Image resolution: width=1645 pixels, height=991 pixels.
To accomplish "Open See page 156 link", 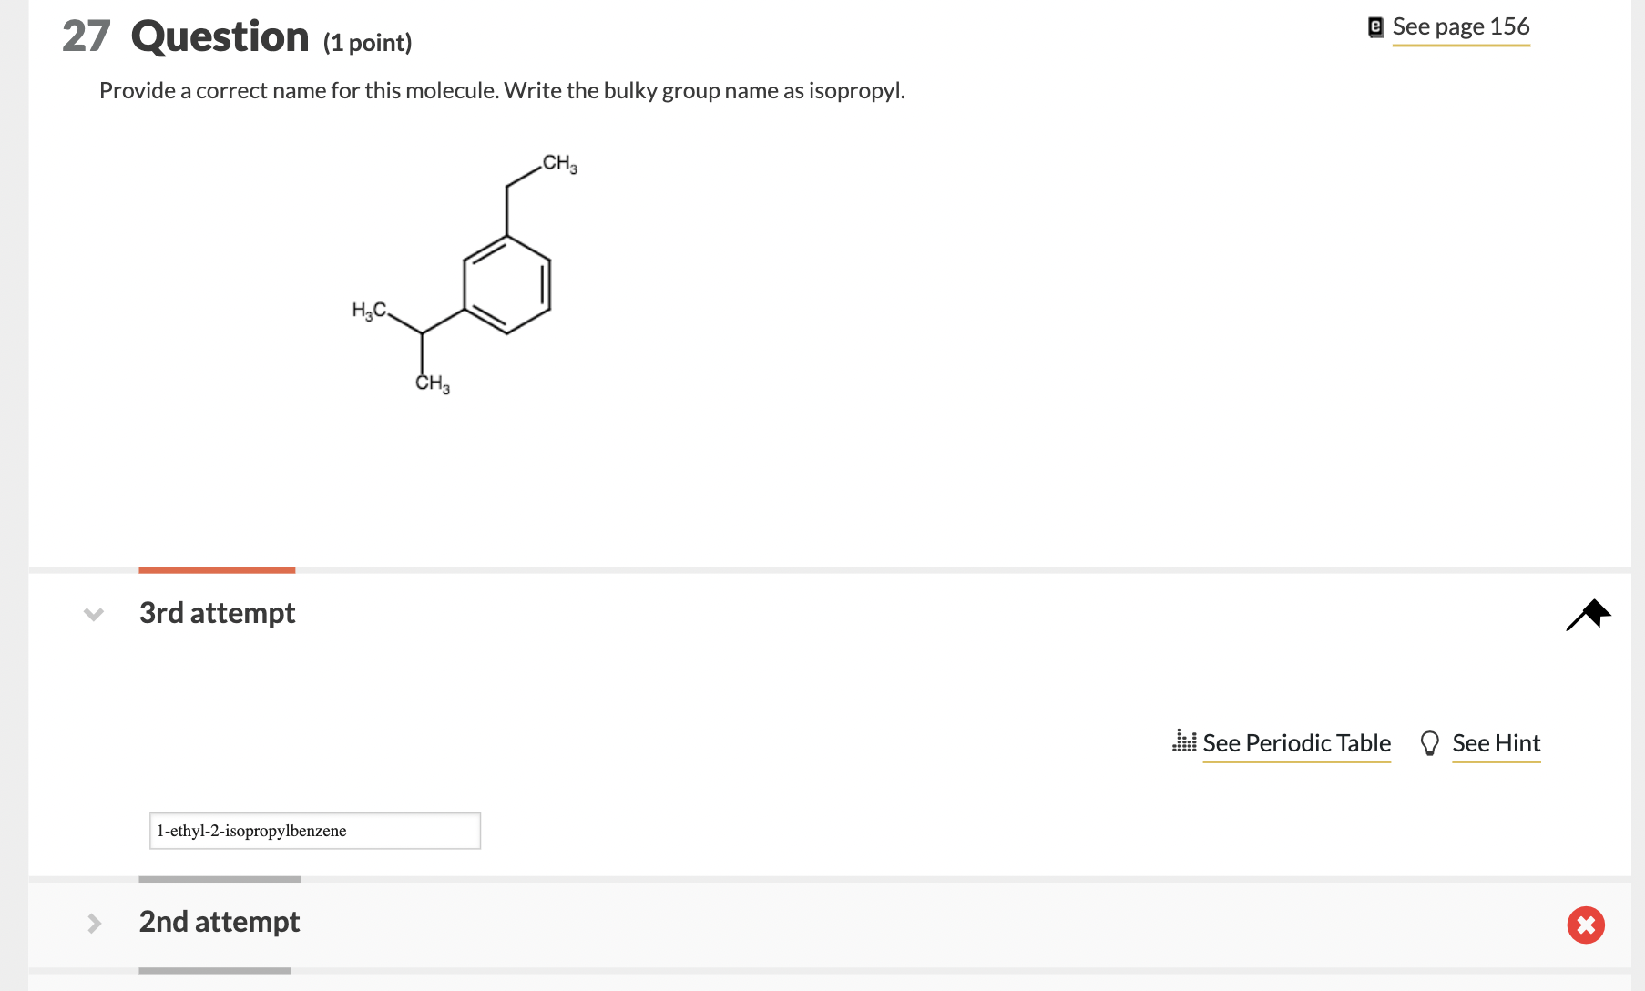I will click(1461, 26).
